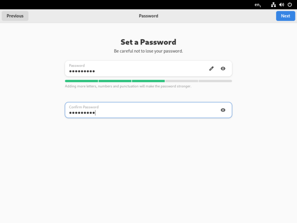
Task: Go to the Next setup page
Action: [x=285, y=16]
